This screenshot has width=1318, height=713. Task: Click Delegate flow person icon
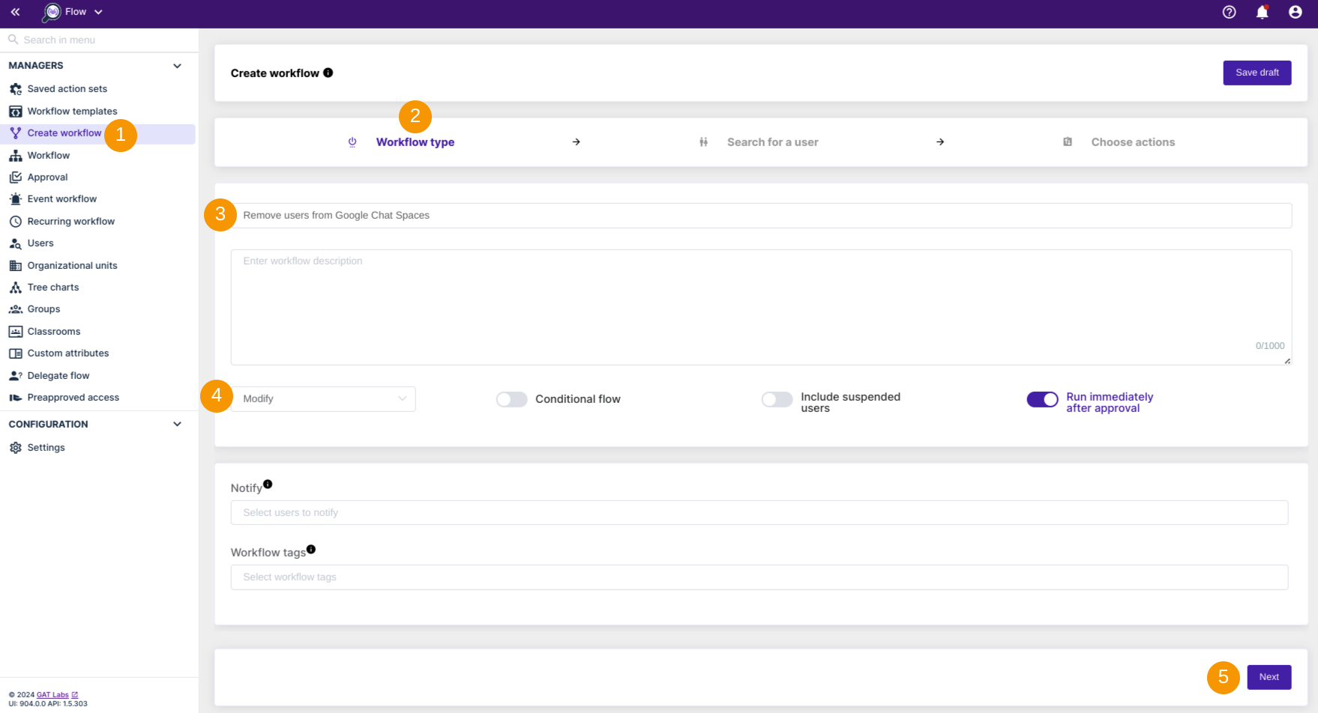[16, 376]
